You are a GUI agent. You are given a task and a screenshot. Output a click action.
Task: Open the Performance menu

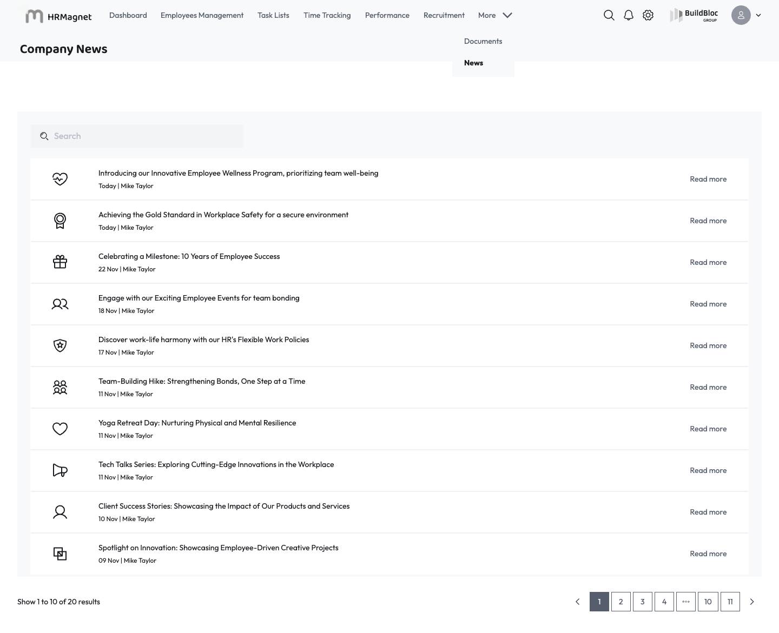coord(387,15)
